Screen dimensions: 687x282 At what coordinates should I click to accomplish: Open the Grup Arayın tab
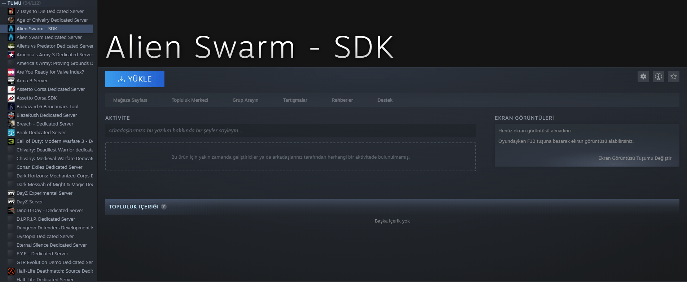tap(245, 100)
